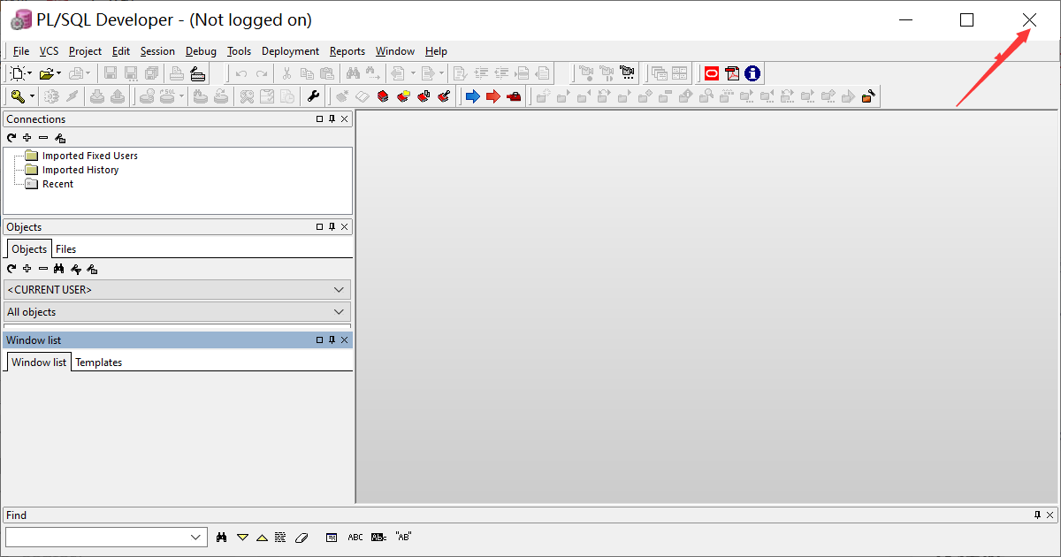1061x557 pixels.
Task: Refresh the Objects browser list
Action: (11, 269)
